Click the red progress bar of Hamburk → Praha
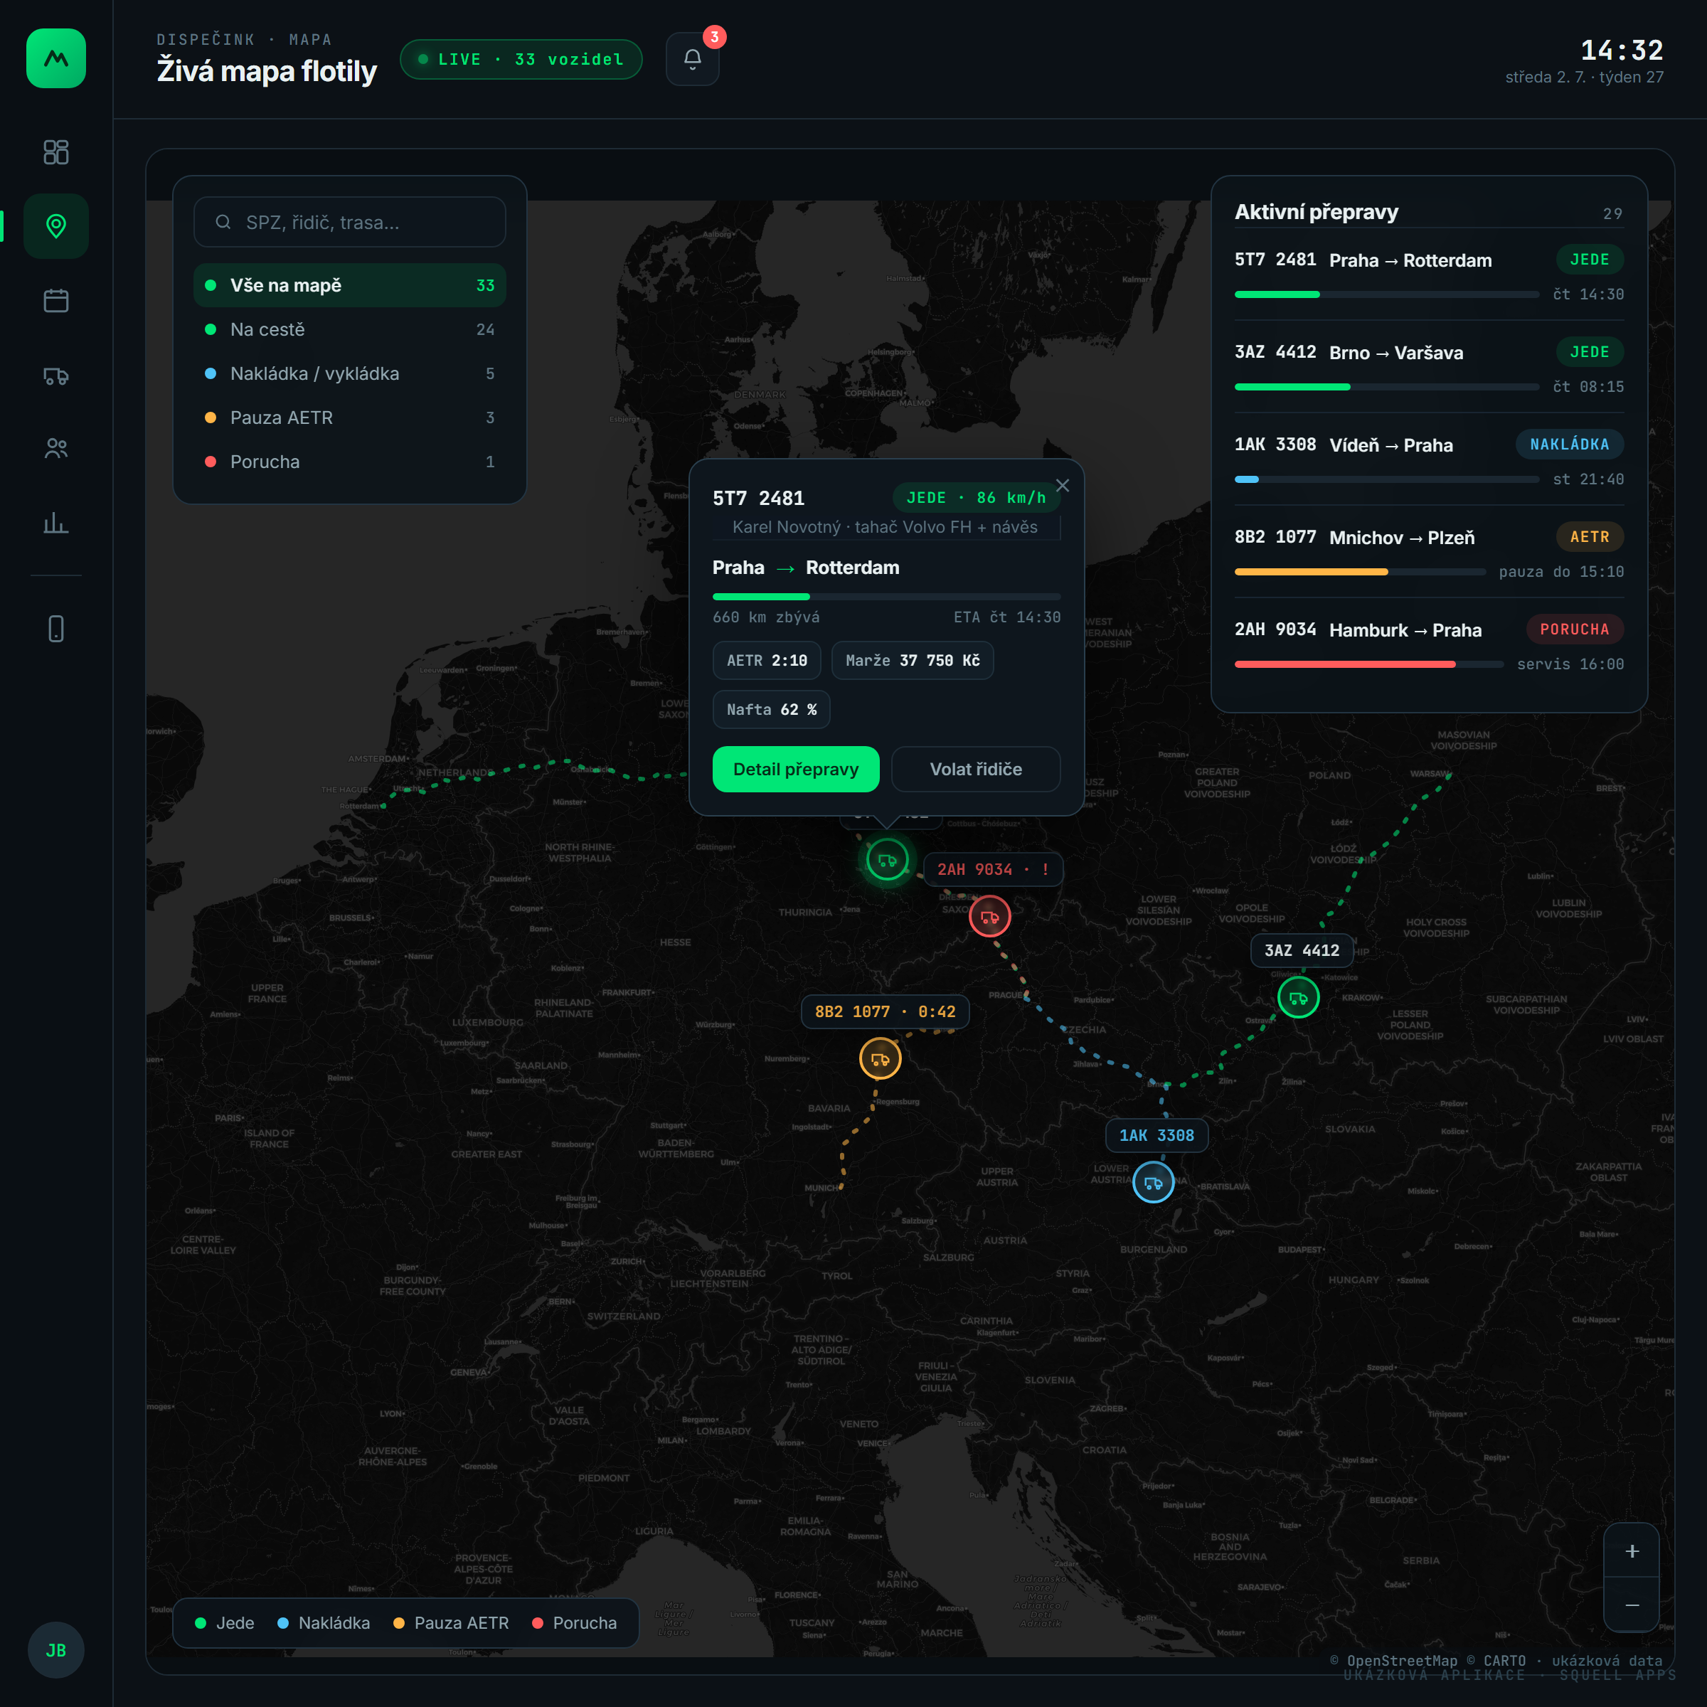The width and height of the screenshot is (1707, 1707). (1368, 664)
